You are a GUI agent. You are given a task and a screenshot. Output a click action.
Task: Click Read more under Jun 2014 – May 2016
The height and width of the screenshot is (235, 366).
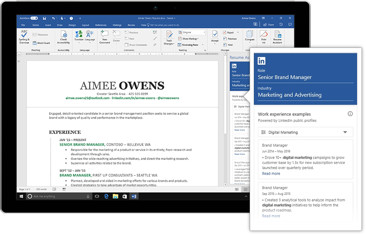click(x=271, y=174)
